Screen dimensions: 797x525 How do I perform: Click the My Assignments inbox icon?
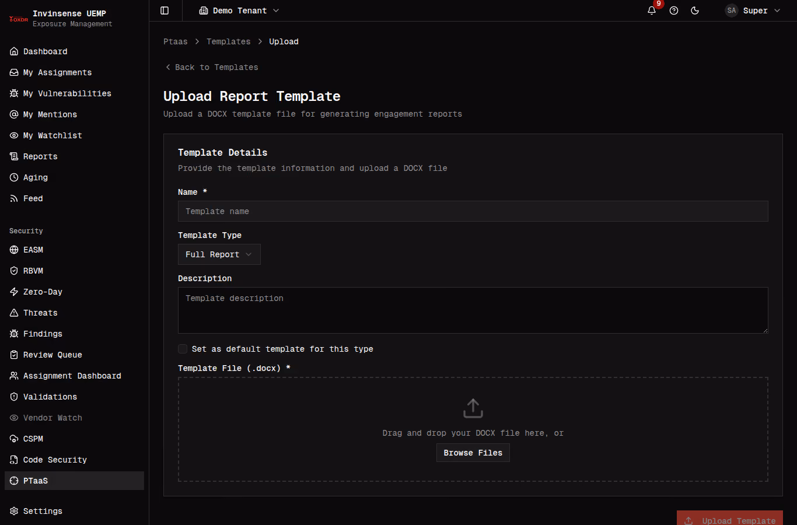14,72
